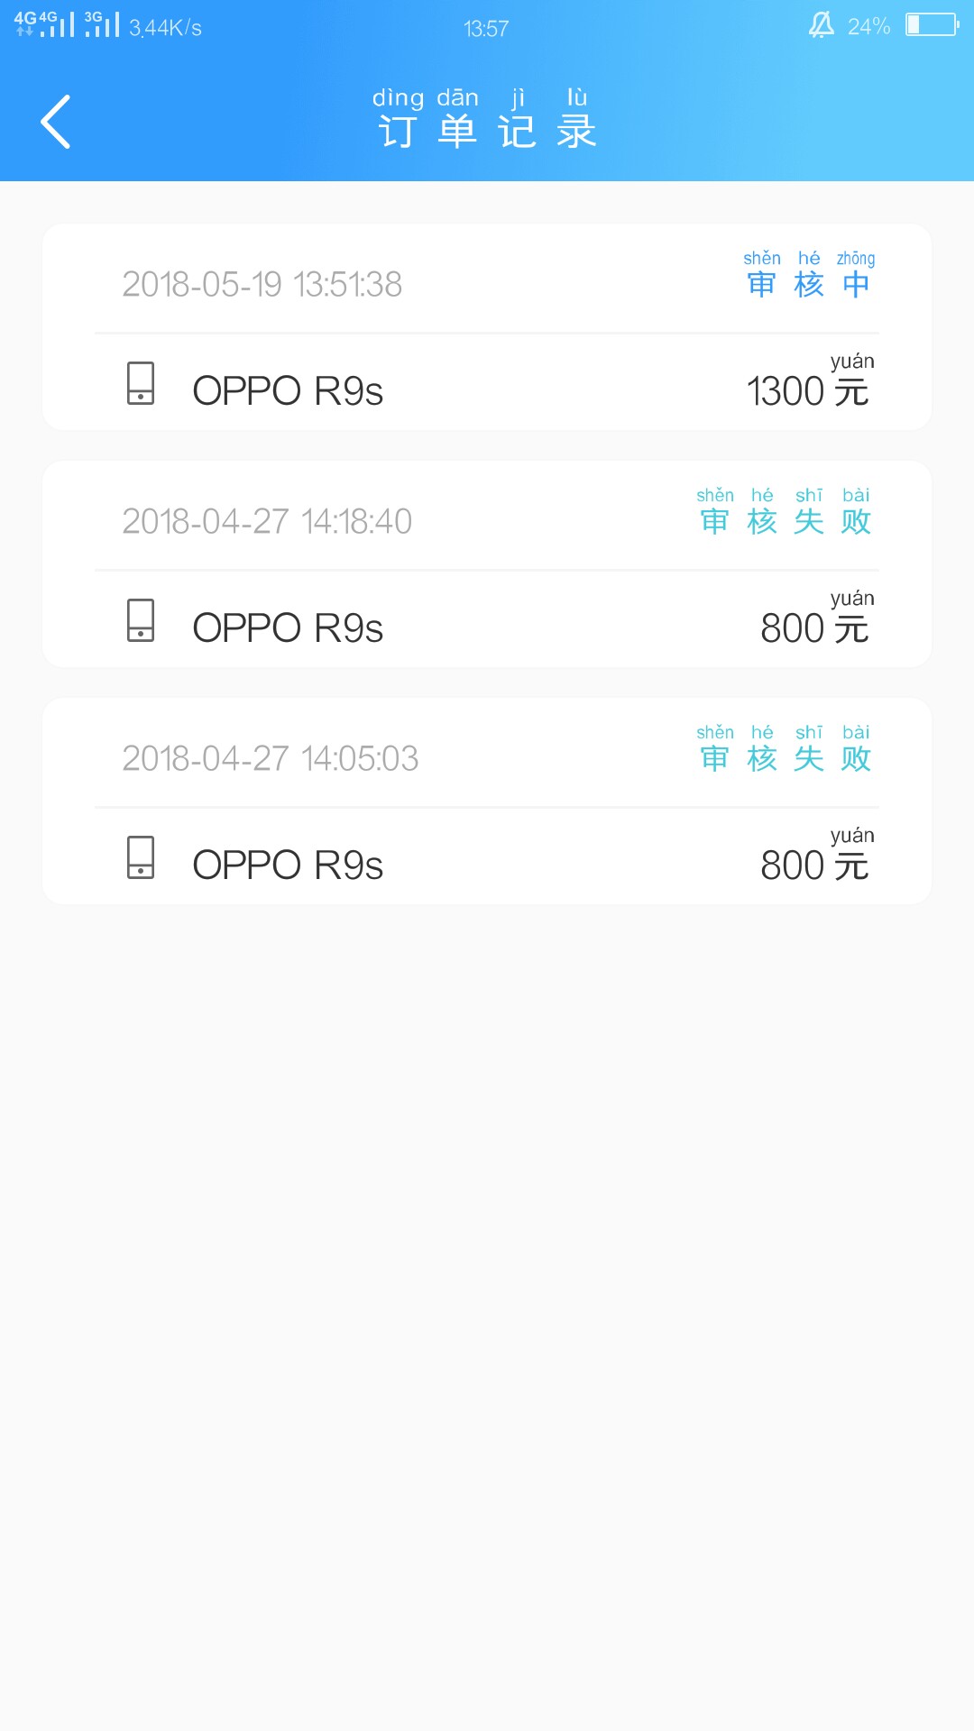Tap 审核失败 status on 14:18:40 order
The image size is (974, 1731).
click(x=785, y=512)
